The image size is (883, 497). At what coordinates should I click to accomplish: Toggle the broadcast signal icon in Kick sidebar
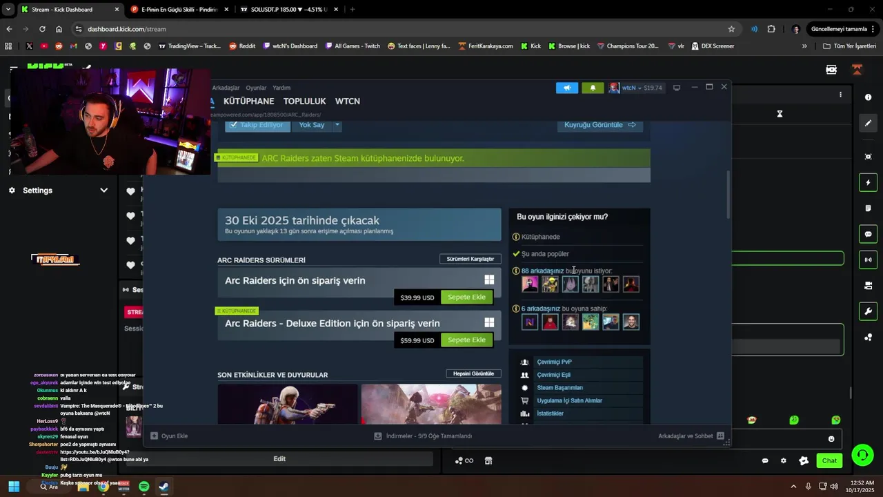pos(868,260)
